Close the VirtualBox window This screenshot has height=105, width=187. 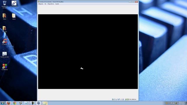point(136,2)
